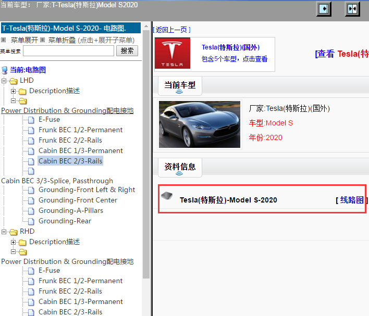Click 当前:电路图 root label
Image resolution: width=369 pixels, height=316 pixels.
click(x=28, y=70)
